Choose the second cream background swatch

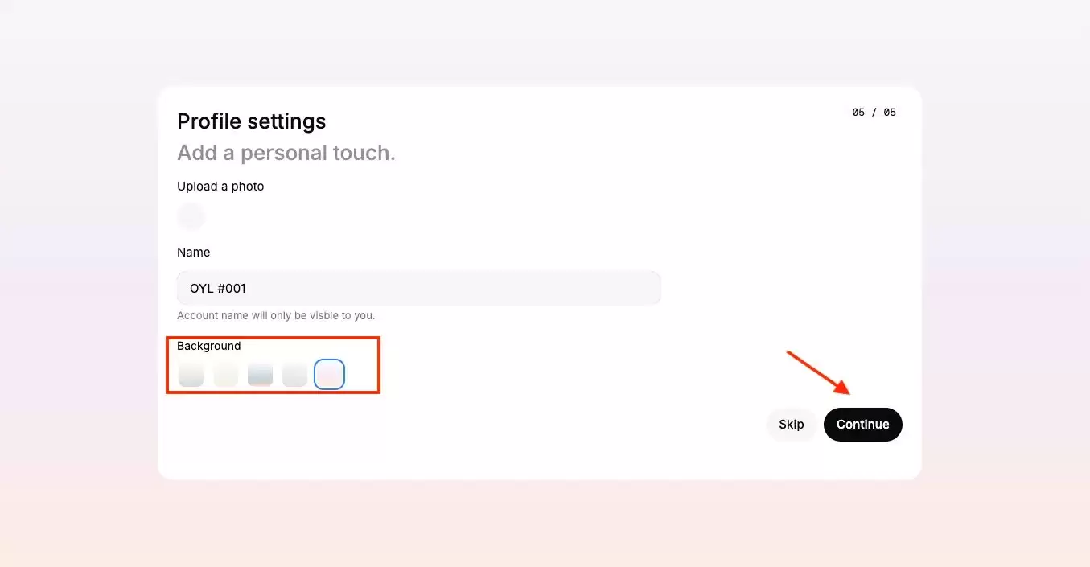pos(226,375)
